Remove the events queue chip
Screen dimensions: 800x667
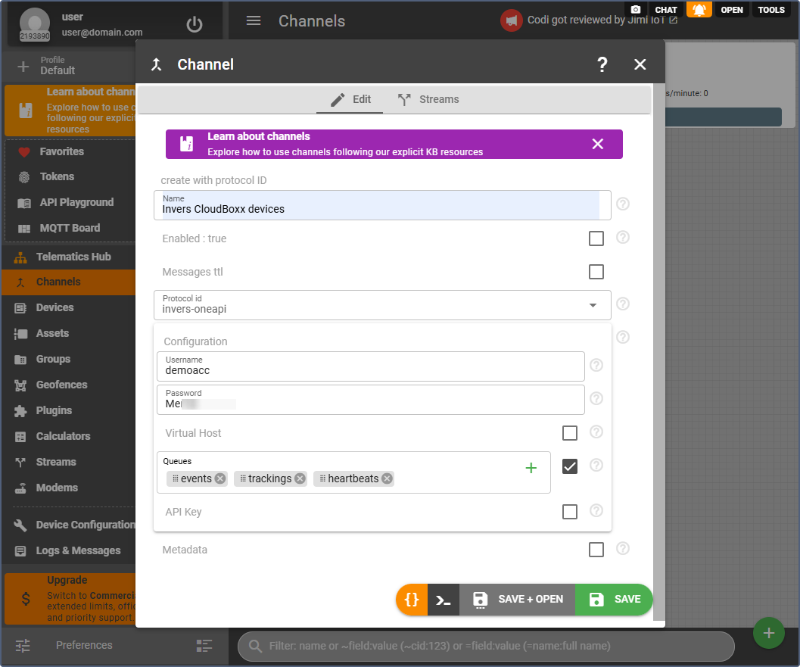[x=220, y=478]
